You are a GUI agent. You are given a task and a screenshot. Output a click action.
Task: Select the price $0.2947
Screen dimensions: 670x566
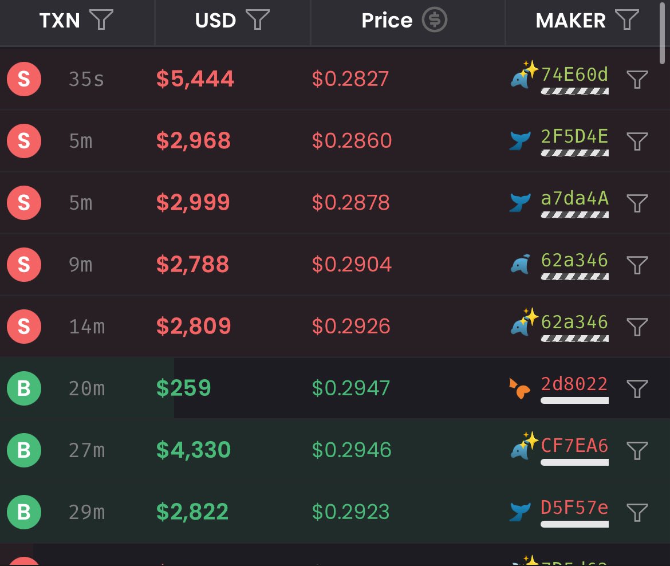[x=351, y=388]
